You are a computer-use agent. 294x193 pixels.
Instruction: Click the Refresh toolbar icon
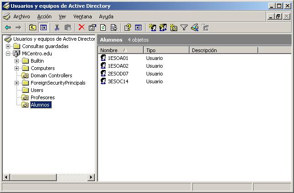point(103,28)
